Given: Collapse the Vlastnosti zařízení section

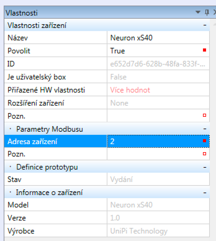Looking at the screenshot, I should coord(205,25).
